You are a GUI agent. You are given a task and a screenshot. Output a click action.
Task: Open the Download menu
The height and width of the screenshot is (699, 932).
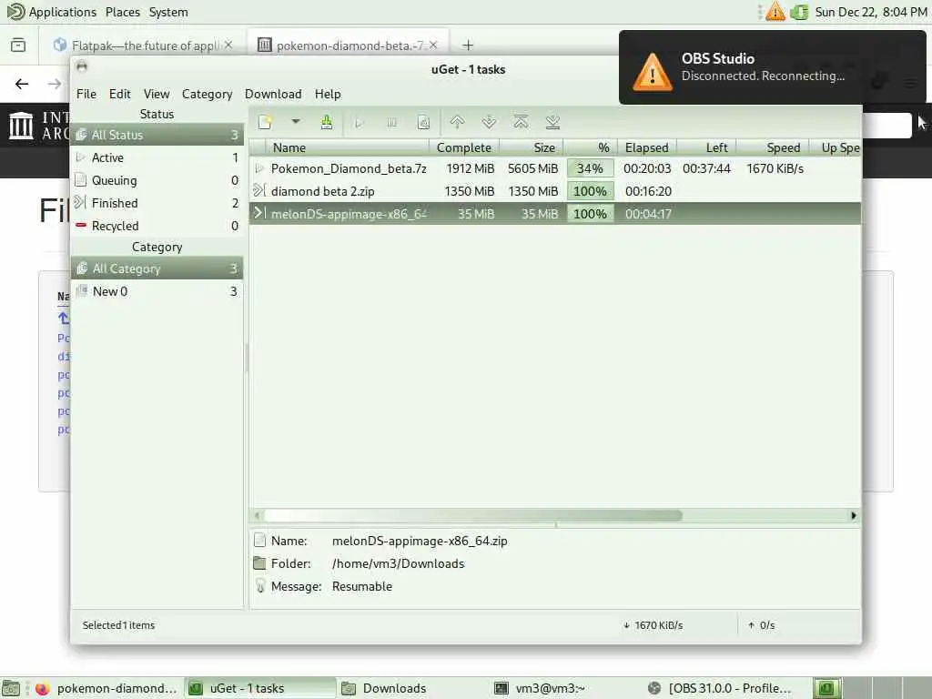[x=273, y=94]
